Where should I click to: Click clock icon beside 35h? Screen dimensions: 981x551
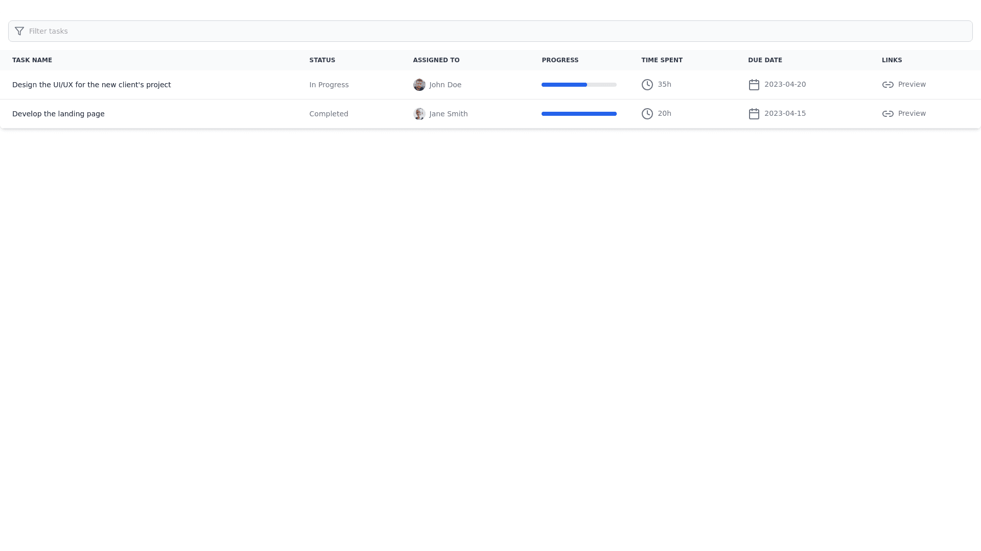[647, 85]
